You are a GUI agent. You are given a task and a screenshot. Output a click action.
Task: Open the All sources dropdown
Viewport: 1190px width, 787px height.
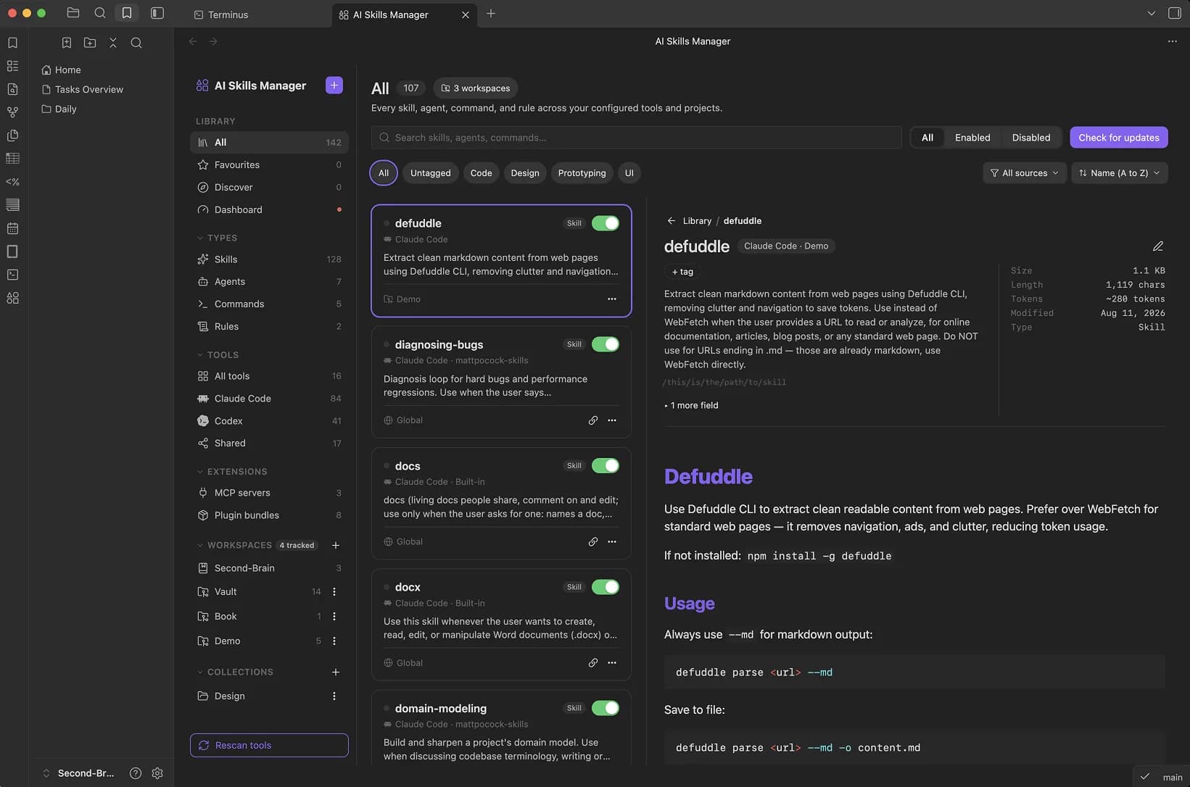pyautogui.click(x=1025, y=173)
